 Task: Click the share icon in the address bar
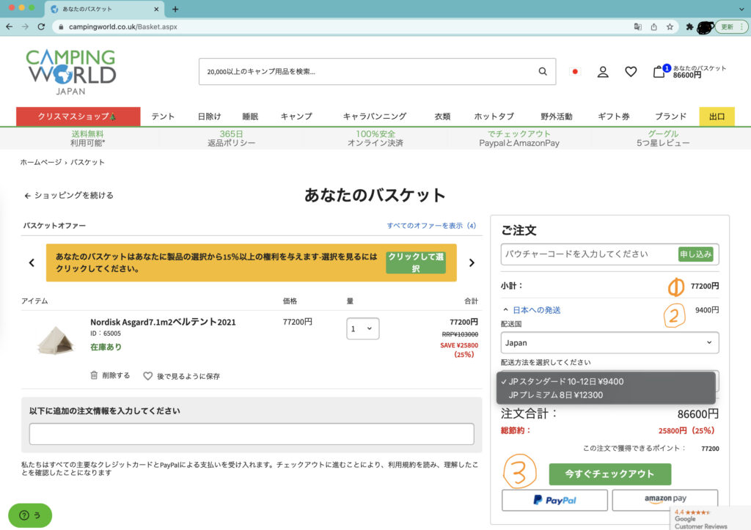click(x=653, y=27)
